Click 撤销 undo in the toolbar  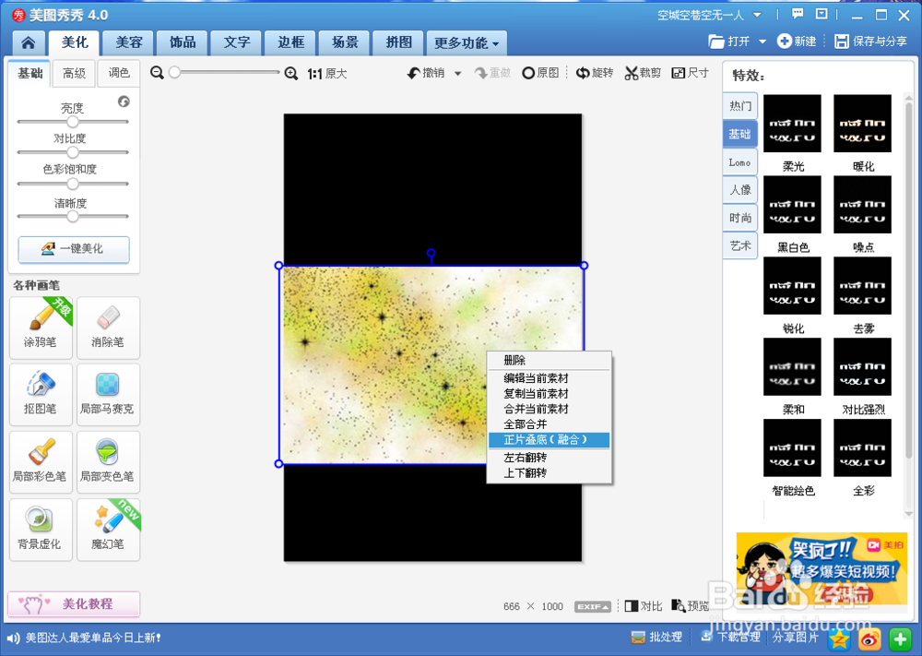(x=426, y=73)
